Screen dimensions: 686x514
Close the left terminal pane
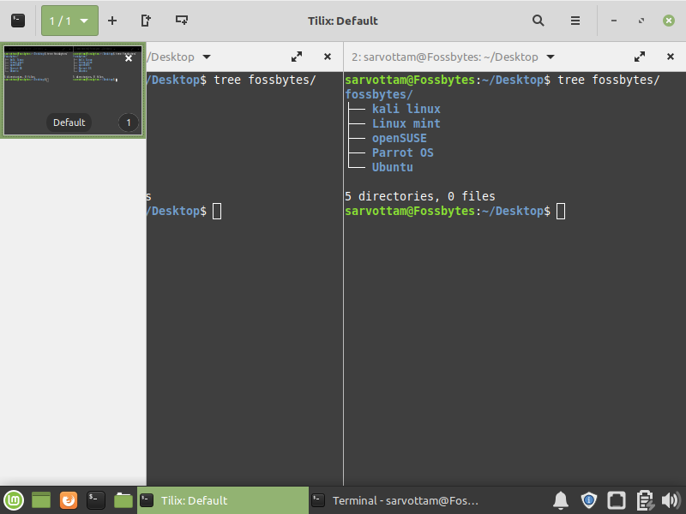[327, 57]
